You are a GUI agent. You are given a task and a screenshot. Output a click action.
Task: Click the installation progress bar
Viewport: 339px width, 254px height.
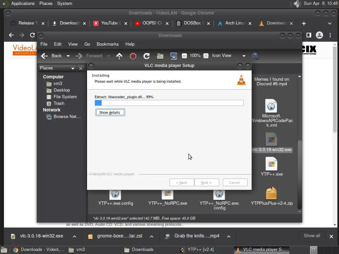click(169, 103)
